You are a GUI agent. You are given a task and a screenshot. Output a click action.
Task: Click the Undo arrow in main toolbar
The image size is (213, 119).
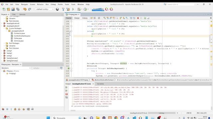click(25, 9)
